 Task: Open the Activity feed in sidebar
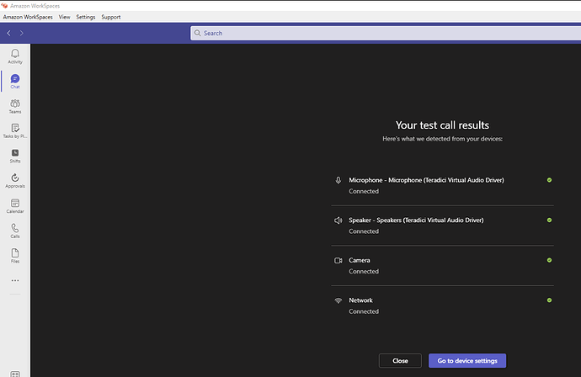15,56
